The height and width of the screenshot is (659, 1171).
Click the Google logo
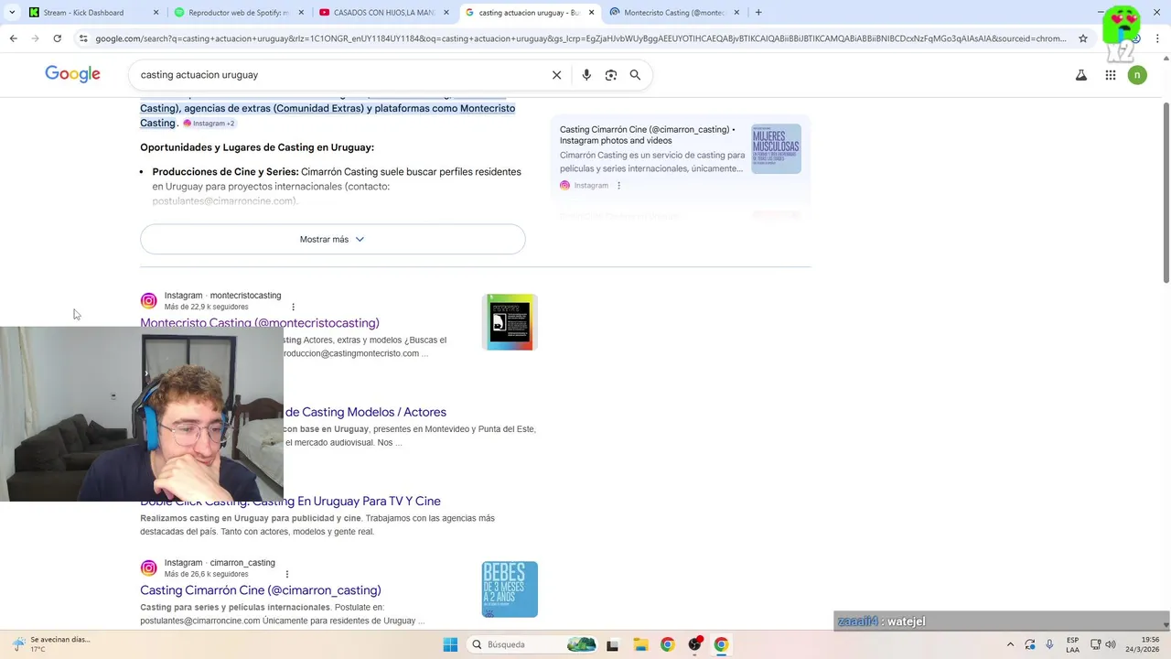72,75
